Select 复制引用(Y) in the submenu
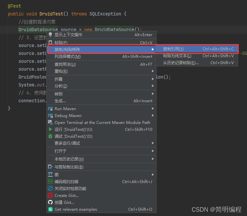The image size is (247, 216). point(196,49)
